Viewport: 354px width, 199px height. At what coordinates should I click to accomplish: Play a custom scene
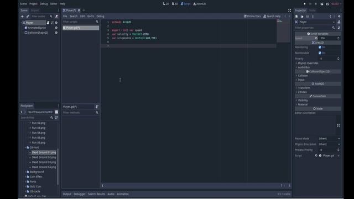point(327,4)
